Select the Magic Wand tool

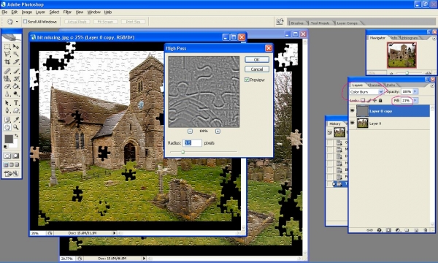(16, 54)
